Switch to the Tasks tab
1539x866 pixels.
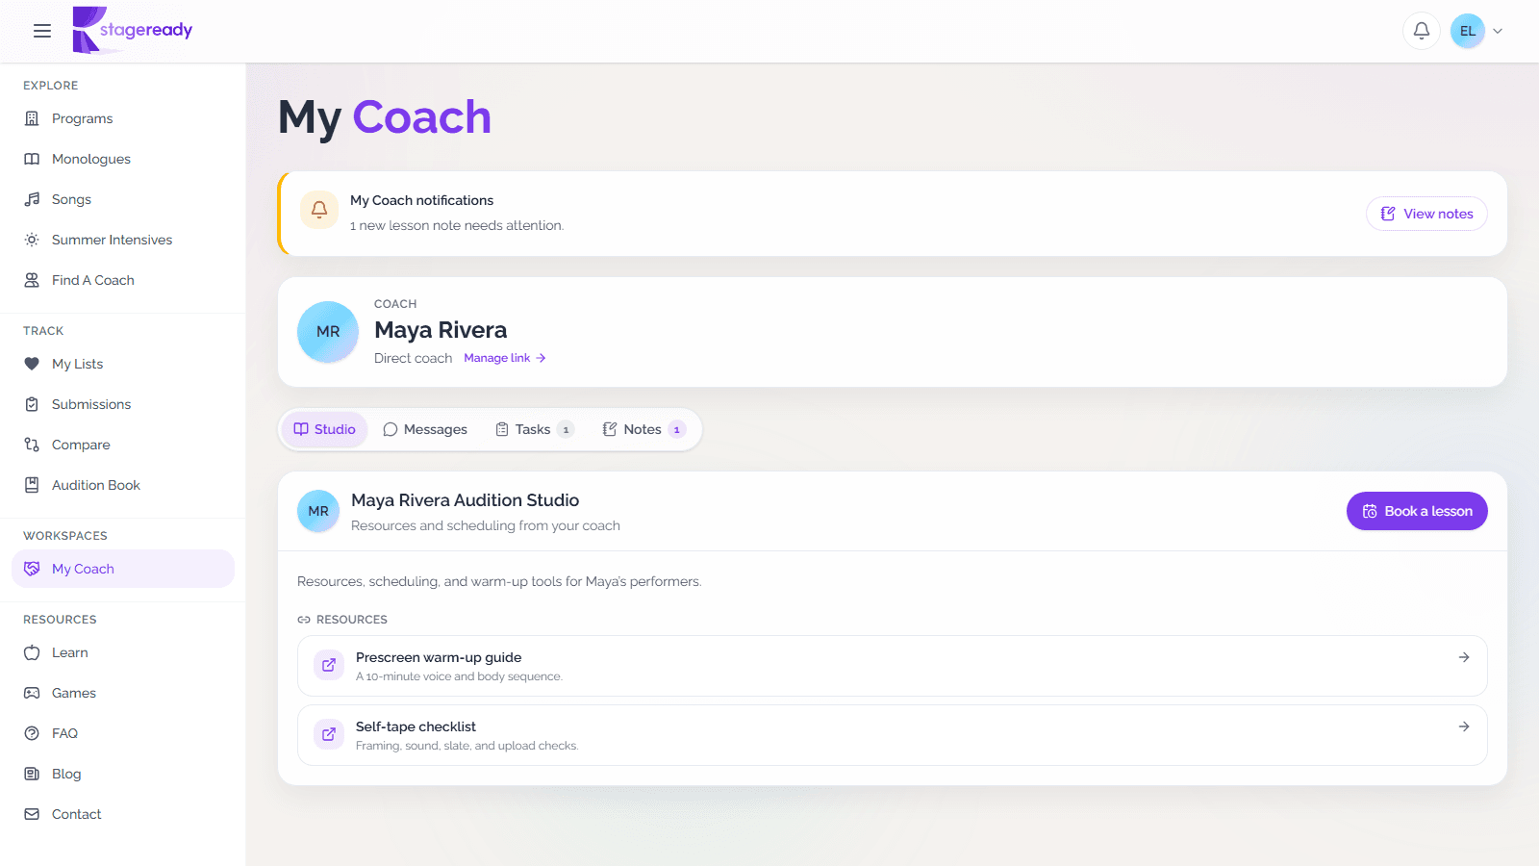[535, 429]
